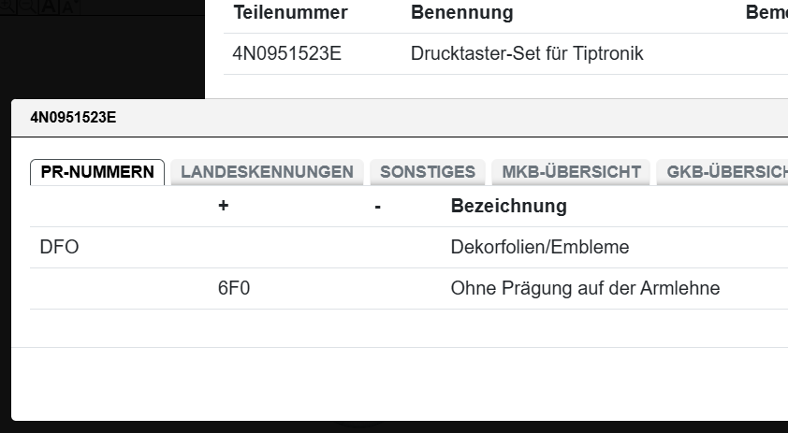Viewport: 788px width, 433px height.
Task: Click the zoom out magnifier icon
Action: 28,6
